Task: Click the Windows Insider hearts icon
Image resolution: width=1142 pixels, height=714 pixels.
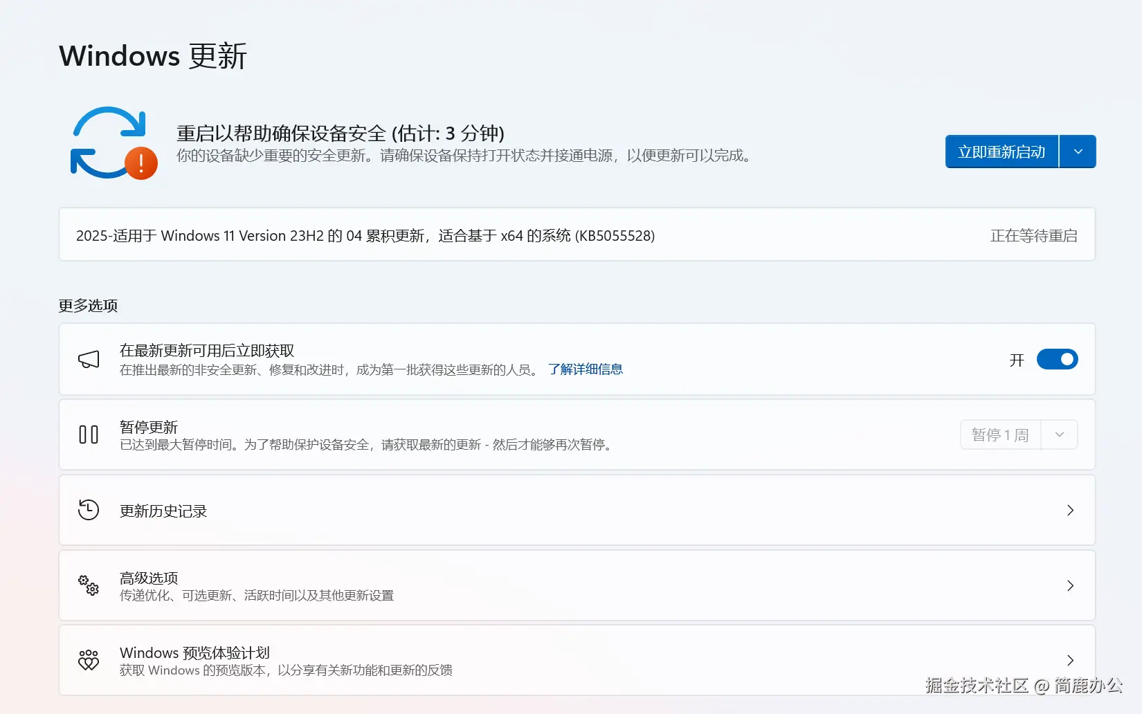Action: [x=89, y=660]
